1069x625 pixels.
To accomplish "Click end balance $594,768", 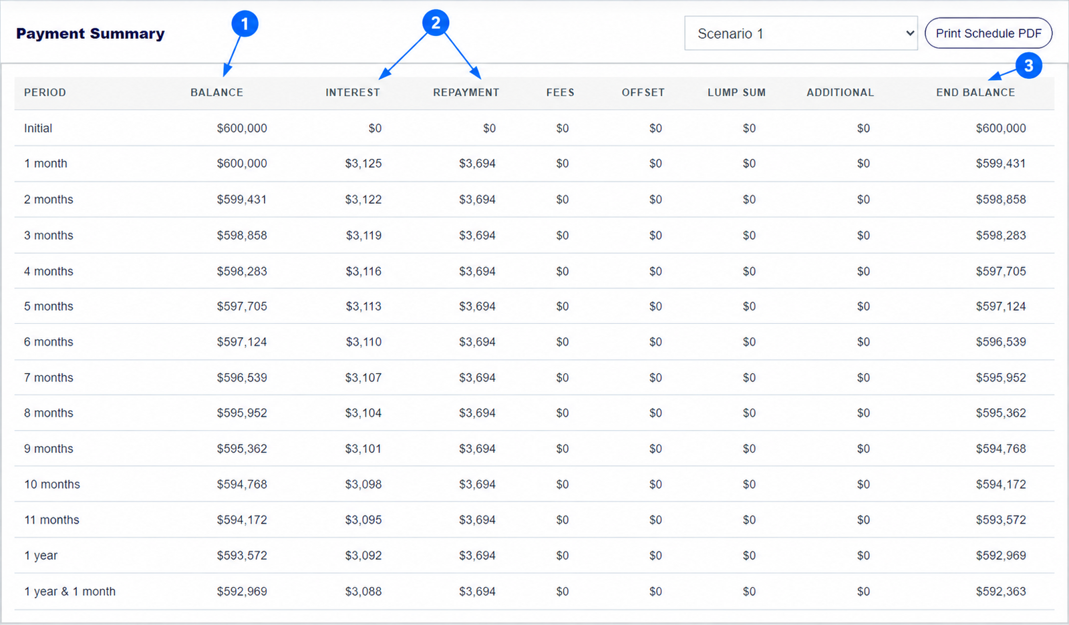I will point(1001,449).
